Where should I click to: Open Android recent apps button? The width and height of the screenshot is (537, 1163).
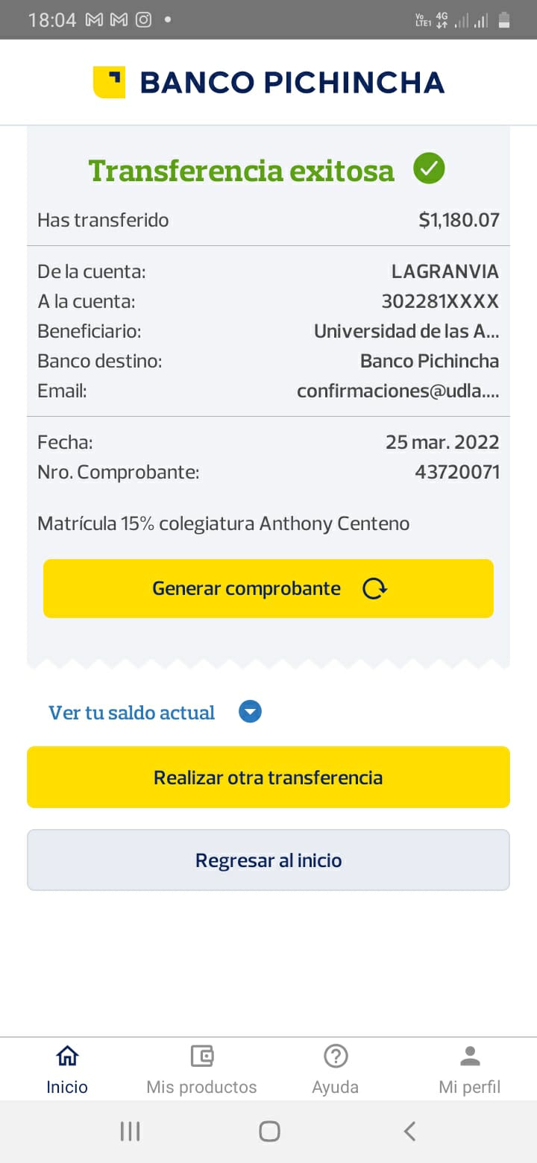tap(130, 1131)
